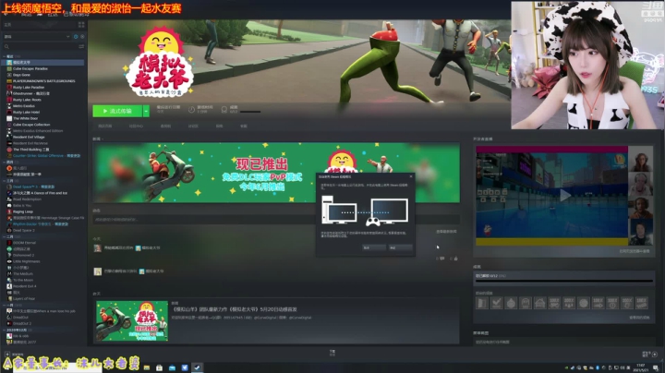The image size is (665, 373).
Task: Open dropdown arrow beside stream button
Action: tap(146, 111)
